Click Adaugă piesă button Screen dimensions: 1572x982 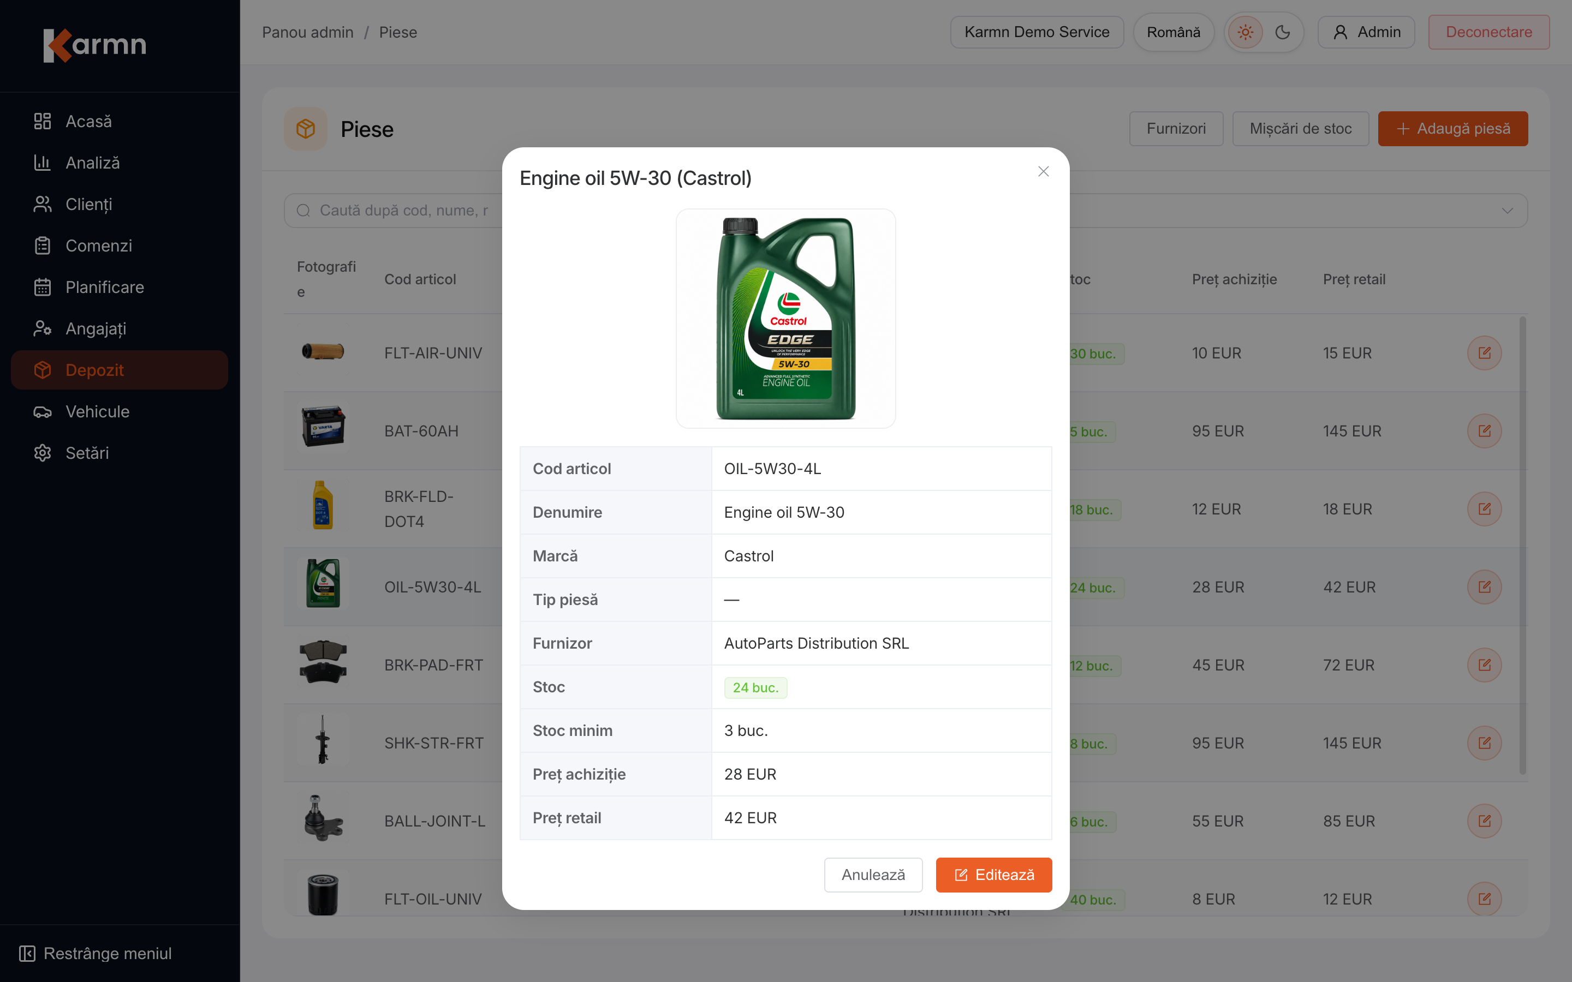[1453, 129]
